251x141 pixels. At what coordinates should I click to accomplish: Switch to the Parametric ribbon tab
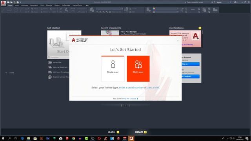click(x=34, y=5)
